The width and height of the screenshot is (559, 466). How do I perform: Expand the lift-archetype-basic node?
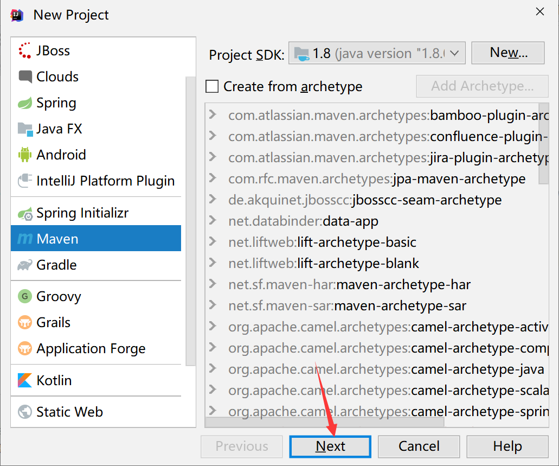click(x=213, y=241)
